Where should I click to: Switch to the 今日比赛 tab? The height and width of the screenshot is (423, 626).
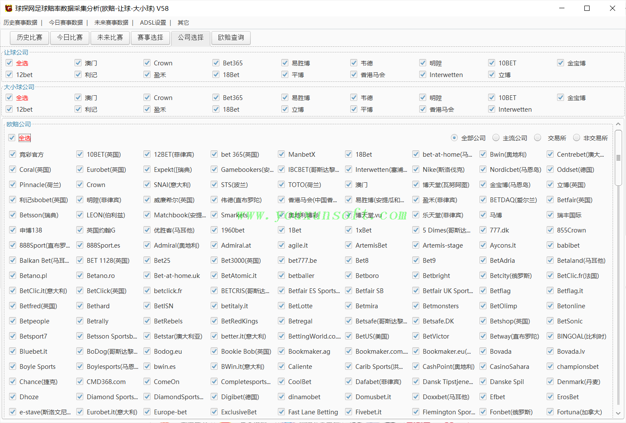(x=70, y=38)
